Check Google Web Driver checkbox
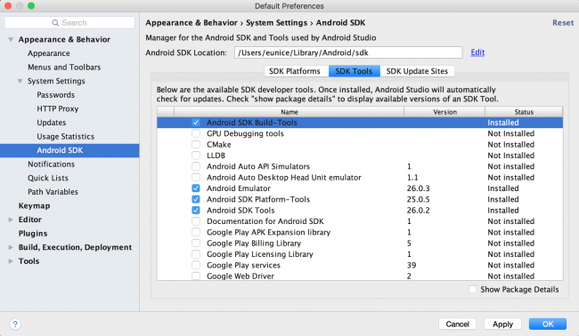This screenshot has height=336, width=579. point(196,276)
